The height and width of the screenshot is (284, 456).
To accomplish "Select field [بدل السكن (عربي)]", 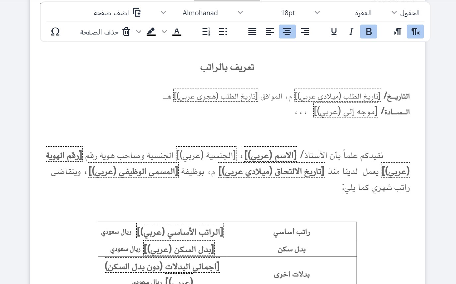I will [179, 248].
